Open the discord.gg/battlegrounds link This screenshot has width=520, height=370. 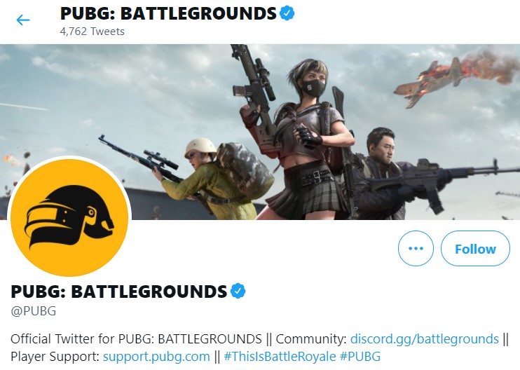click(x=425, y=339)
